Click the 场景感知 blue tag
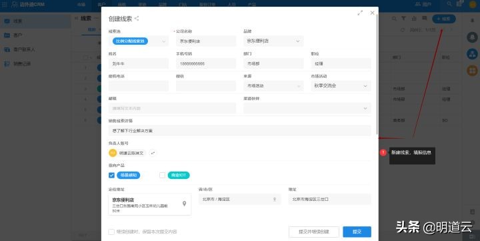Screen dimensions: 480x241 (129, 175)
